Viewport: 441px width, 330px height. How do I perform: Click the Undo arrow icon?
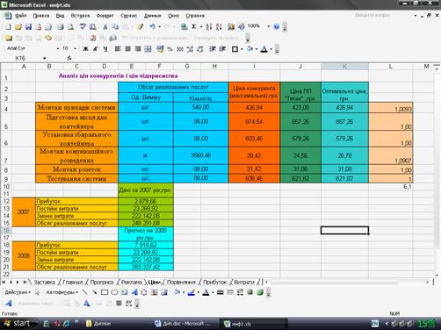(x=152, y=26)
